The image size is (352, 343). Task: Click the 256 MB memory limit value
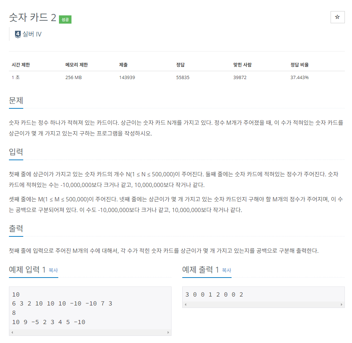(x=73, y=77)
